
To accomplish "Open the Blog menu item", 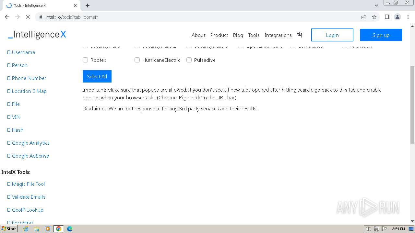I will click(x=238, y=35).
